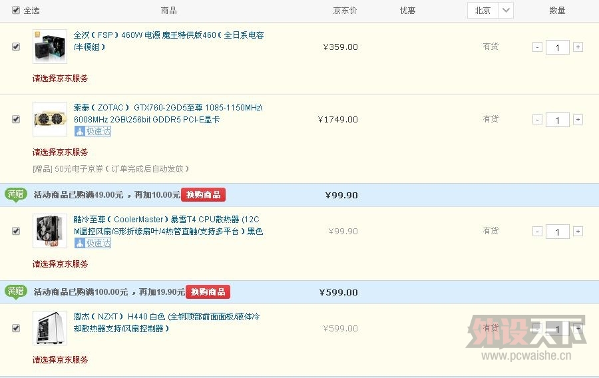Decrease quantity of CoolerMaster T4 cooler
The width and height of the screenshot is (599, 378).
tap(537, 232)
